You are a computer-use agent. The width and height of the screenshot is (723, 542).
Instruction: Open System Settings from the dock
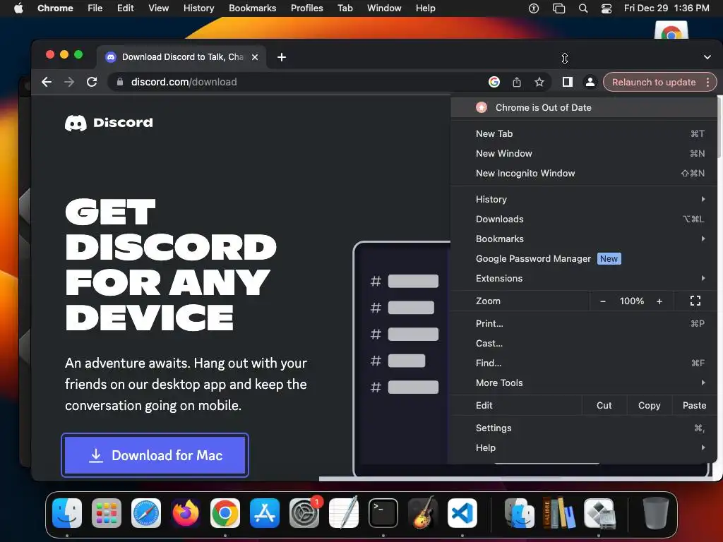(x=304, y=513)
